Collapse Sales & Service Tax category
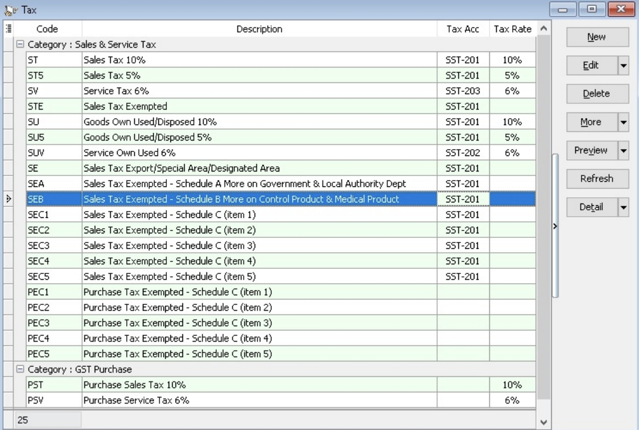The image size is (639, 430). [x=20, y=44]
